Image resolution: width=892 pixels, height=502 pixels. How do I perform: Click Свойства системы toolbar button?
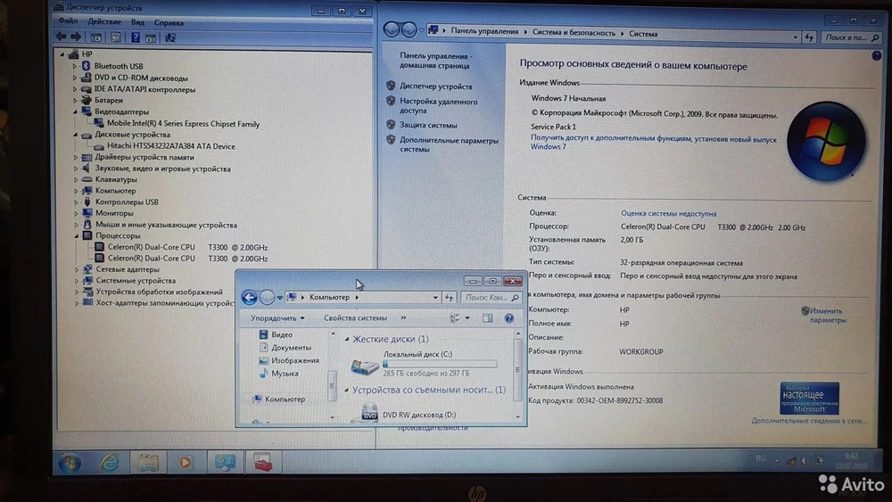[356, 317]
